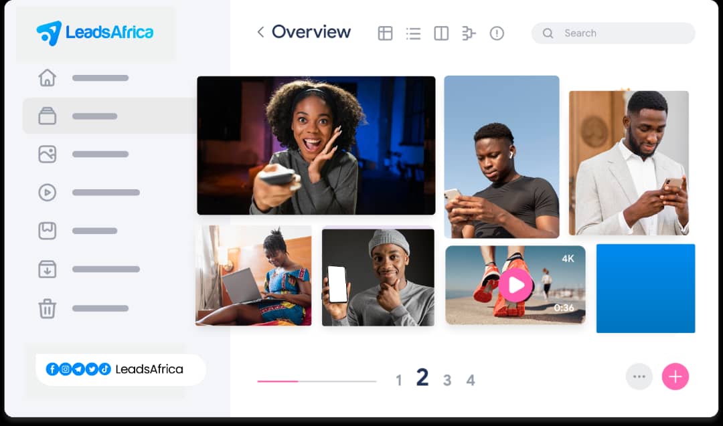Go to page 3
This screenshot has width=723, height=426.
447,381
